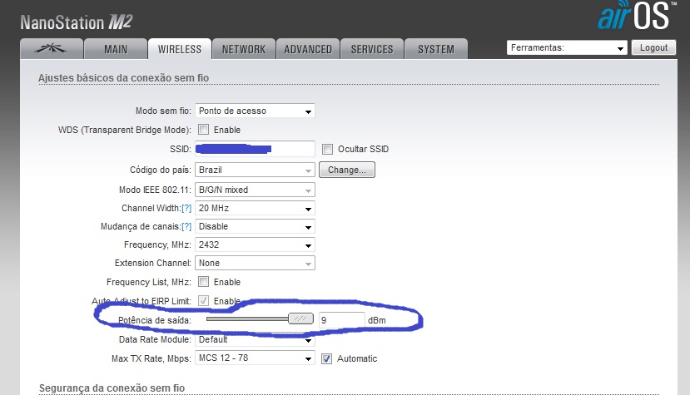Click the Potência de saída slider handle
Image resolution: width=690 pixels, height=395 pixels.
(300, 318)
